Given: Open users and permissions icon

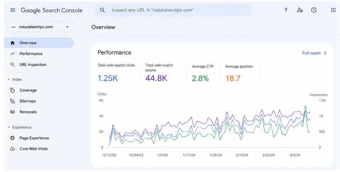Looking at the screenshot, I should [x=300, y=10].
